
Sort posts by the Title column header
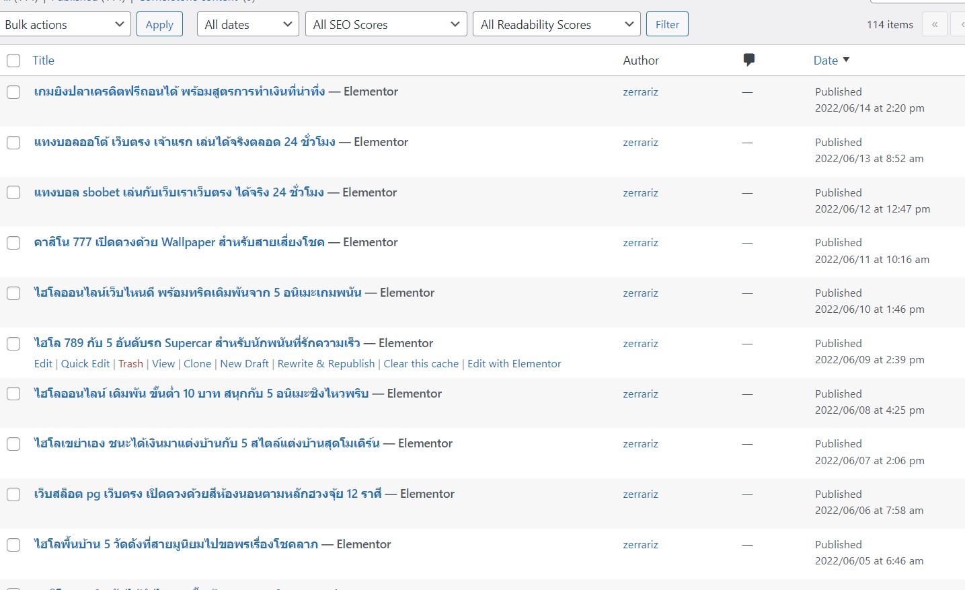(43, 60)
